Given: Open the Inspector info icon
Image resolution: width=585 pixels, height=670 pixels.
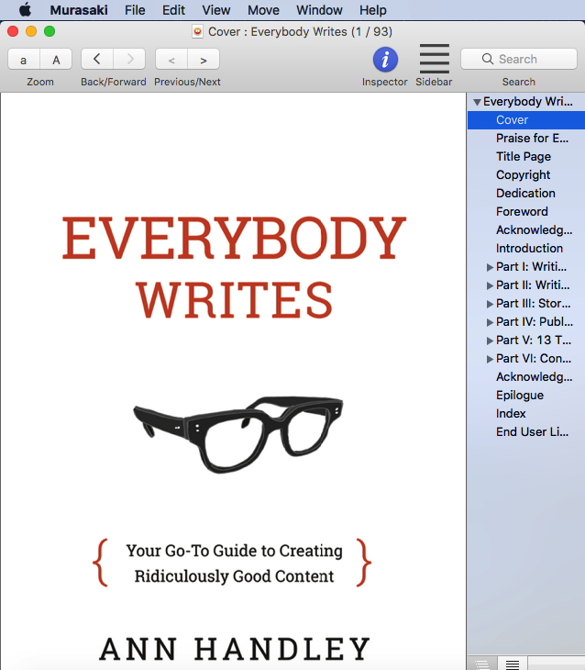Looking at the screenshot, I should 385,59.
